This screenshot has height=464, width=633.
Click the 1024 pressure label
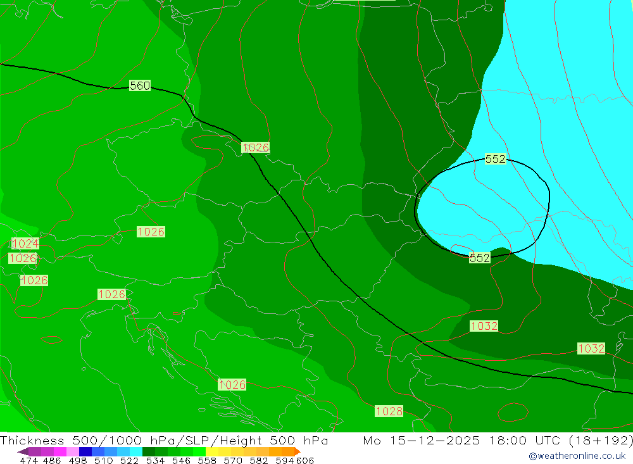click(25, 244)
